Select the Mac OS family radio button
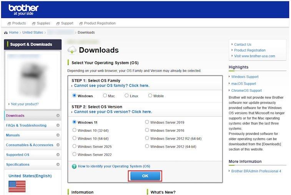The image size is (291, 195). [x=105, y=96]
